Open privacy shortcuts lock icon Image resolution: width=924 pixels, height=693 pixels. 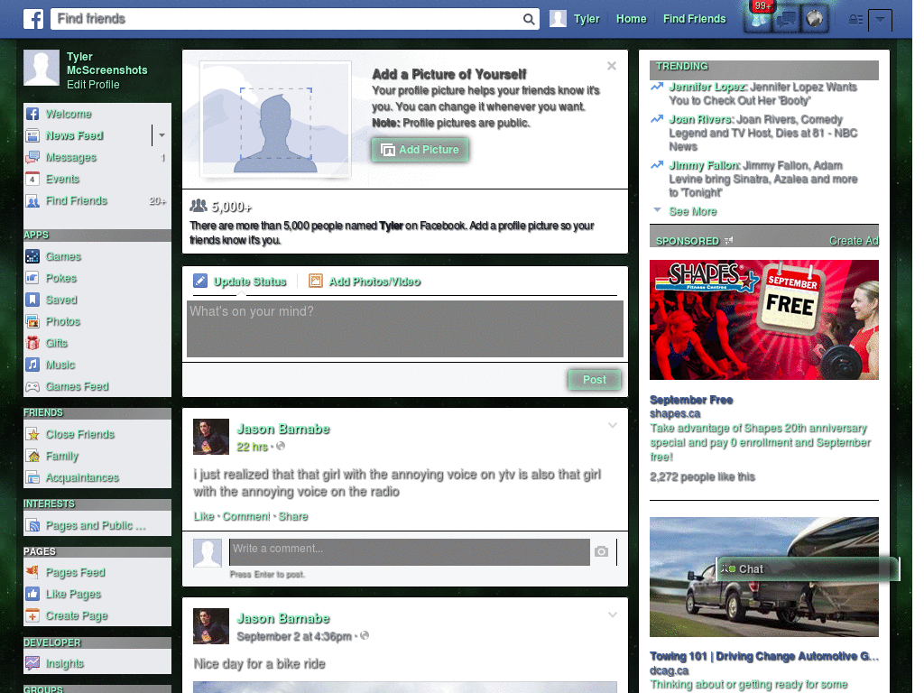click(x=855, y=20)
